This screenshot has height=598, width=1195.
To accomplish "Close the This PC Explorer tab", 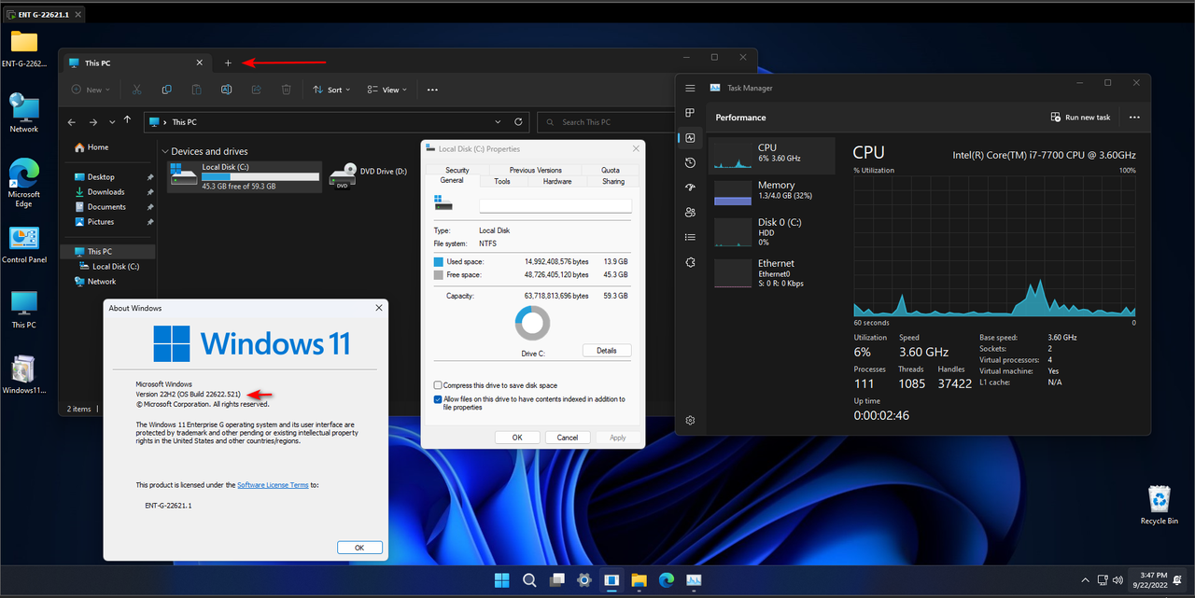I will coord(199,63).
